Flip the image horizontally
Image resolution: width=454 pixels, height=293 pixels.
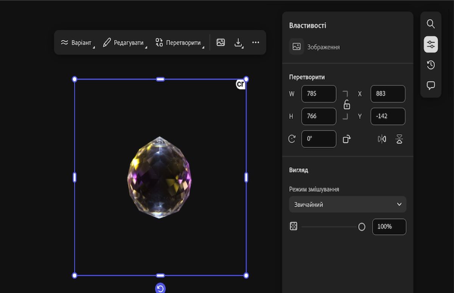click(x=382, y=139)
